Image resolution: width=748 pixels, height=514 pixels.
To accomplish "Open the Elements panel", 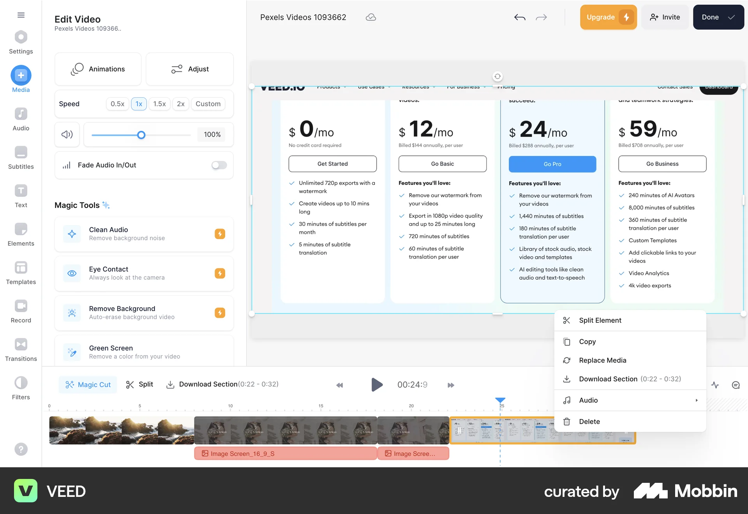I will [x=21, y=233].
